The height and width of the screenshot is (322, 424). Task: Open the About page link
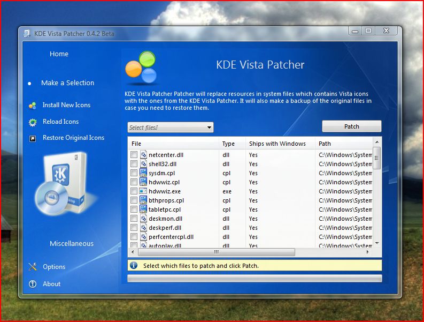[52, 284]
